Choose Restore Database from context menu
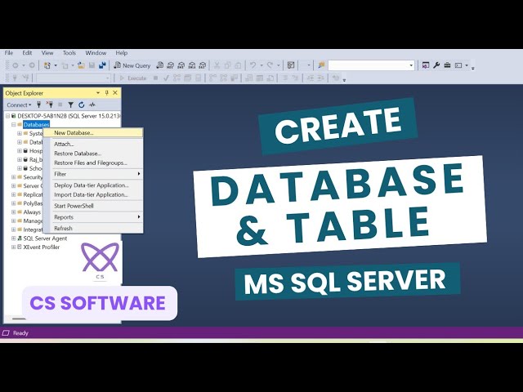 point(93,154)
